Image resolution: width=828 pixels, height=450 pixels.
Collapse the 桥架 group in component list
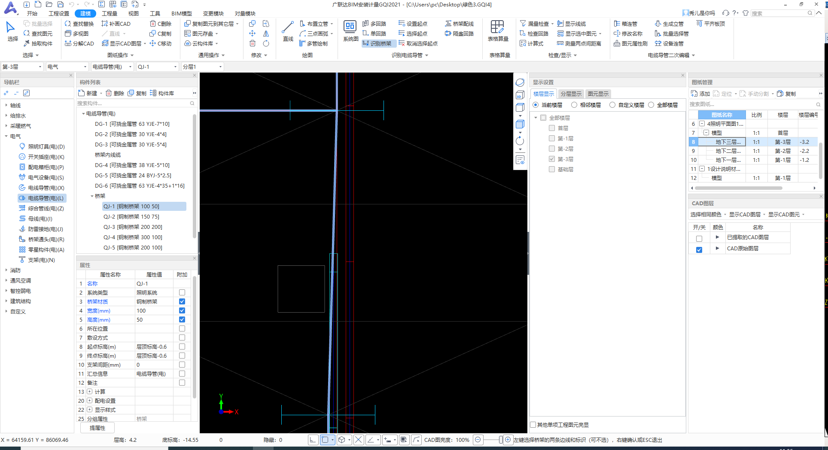(x=92, y=196)
